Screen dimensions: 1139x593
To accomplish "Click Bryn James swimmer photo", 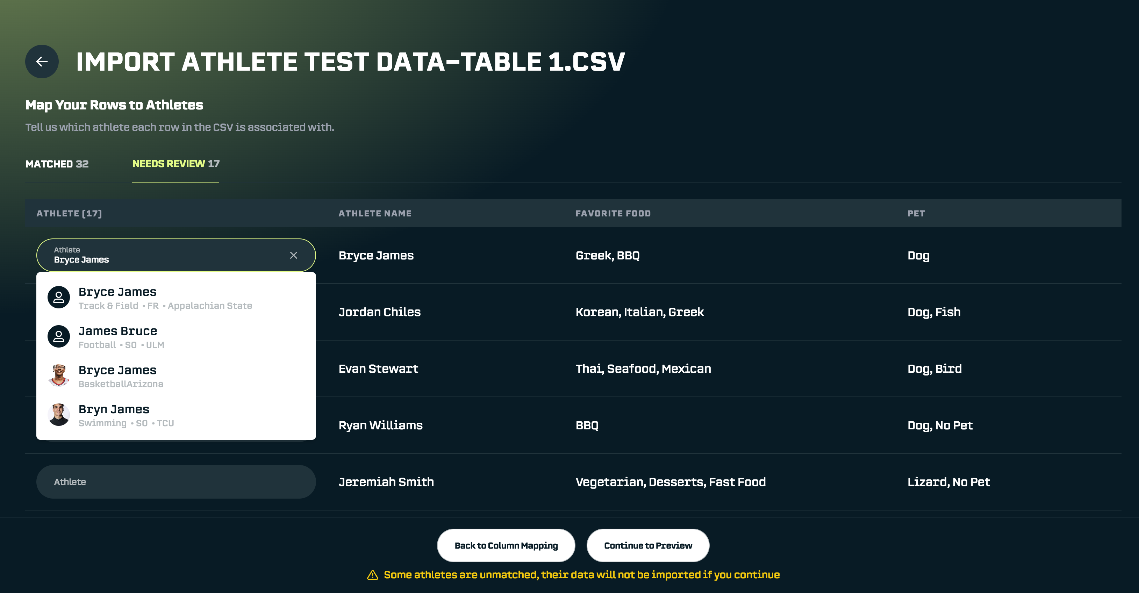I will (59, 415).
